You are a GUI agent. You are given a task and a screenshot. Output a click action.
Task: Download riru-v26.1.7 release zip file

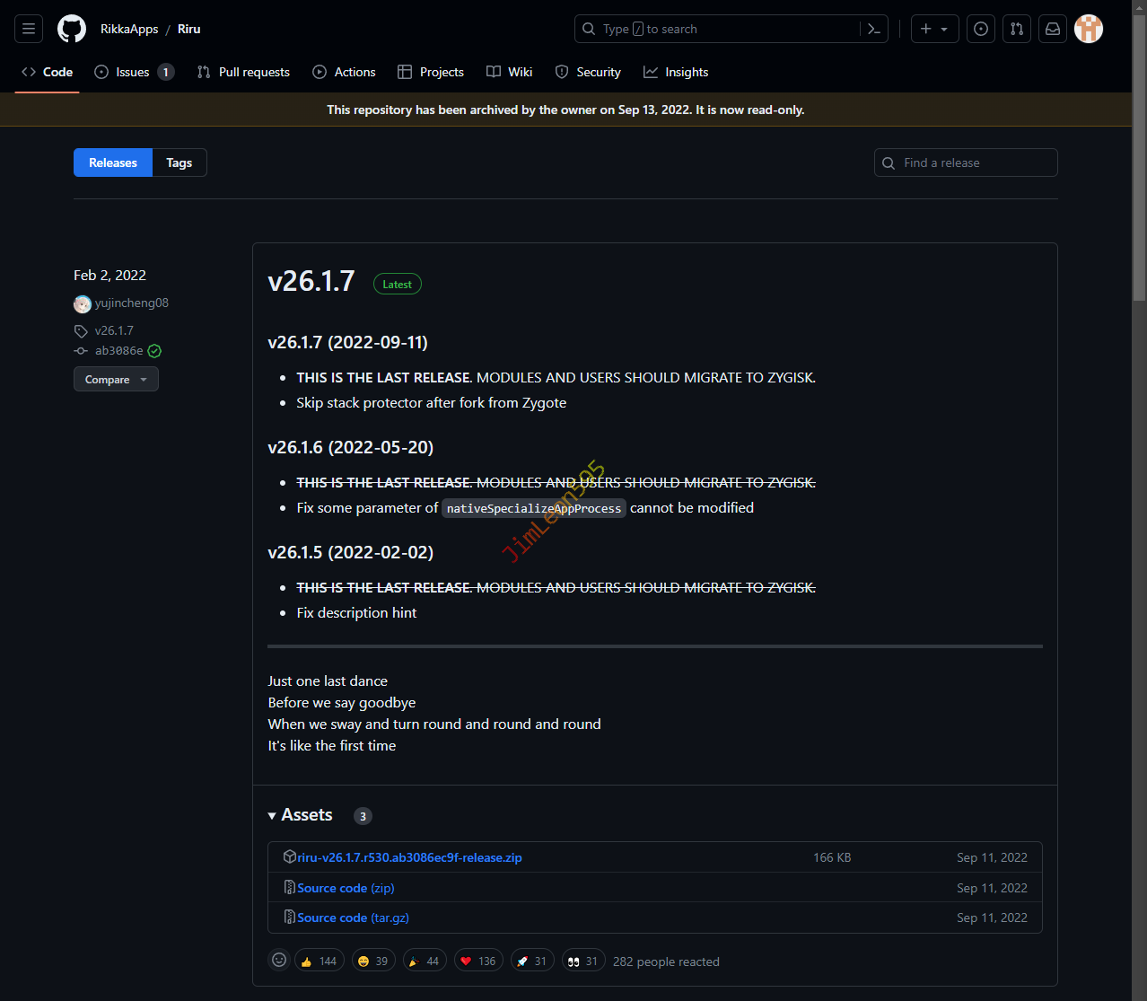click(x=409, y=857)
